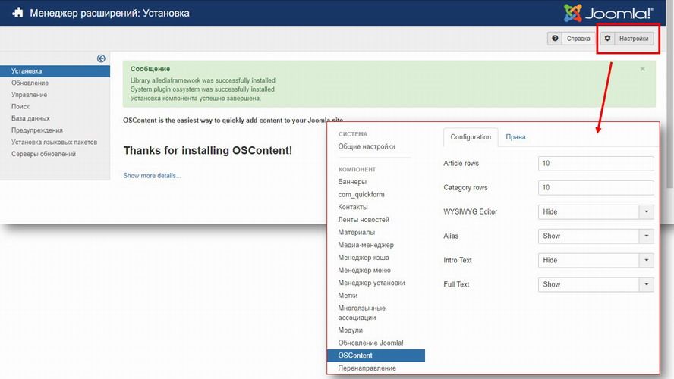
Task: Open the Full Text dropdown
Action: [x=596, y=284]
